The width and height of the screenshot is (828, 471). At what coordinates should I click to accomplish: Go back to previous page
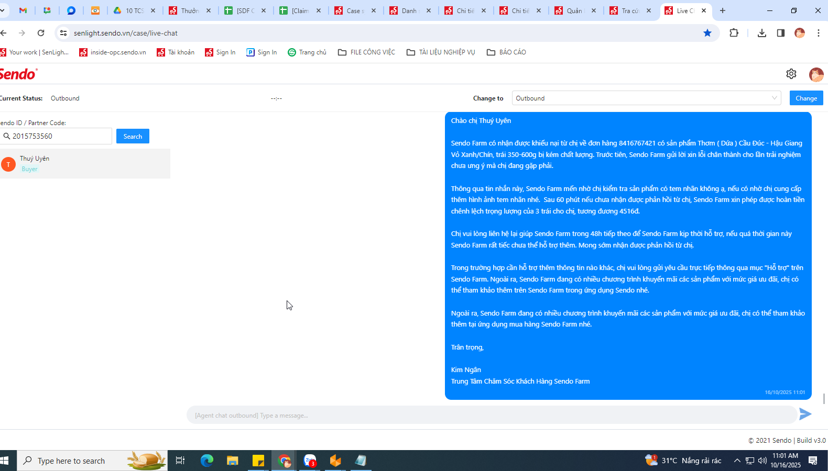pyautogui.click(x=4, y=33)
